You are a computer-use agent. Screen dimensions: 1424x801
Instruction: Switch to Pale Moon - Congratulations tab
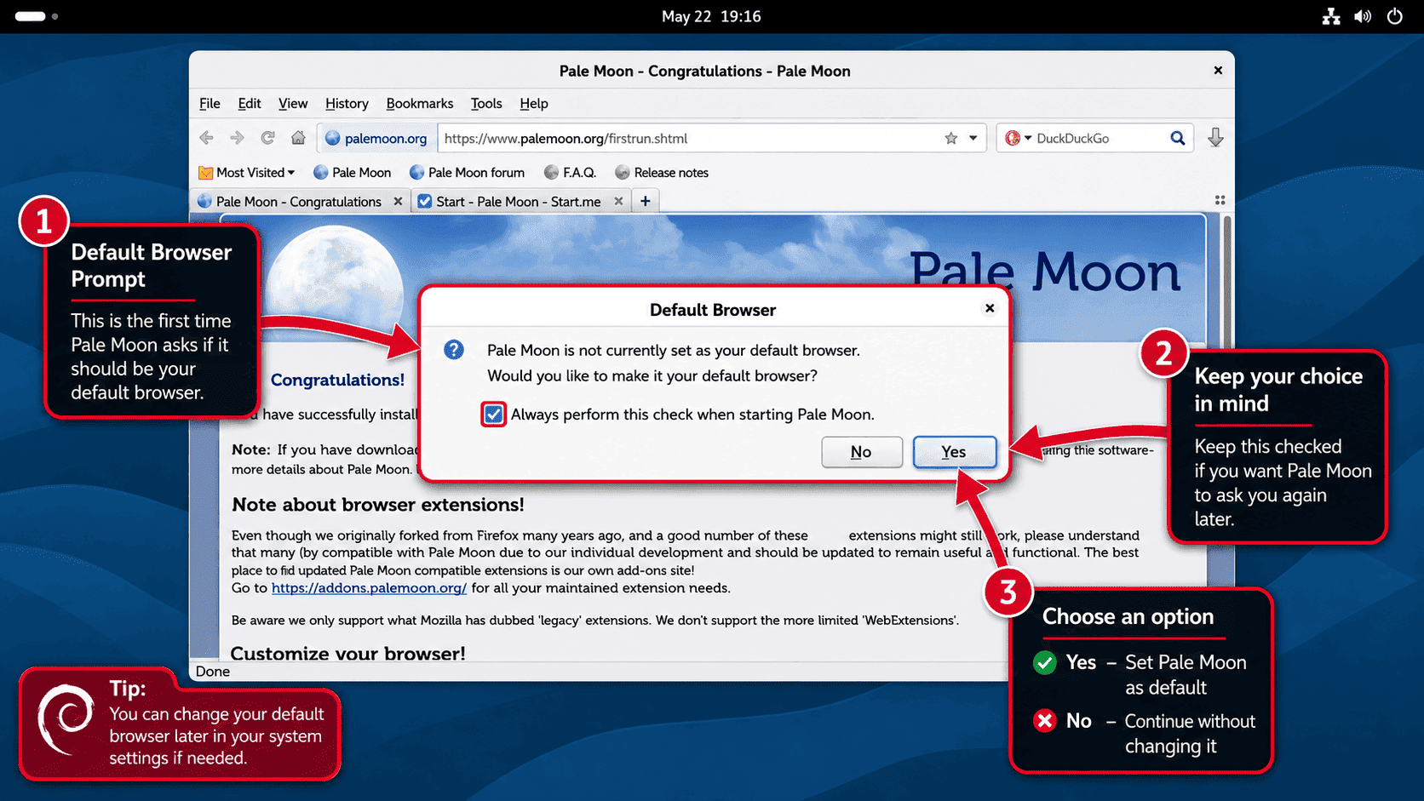point(298,202)
